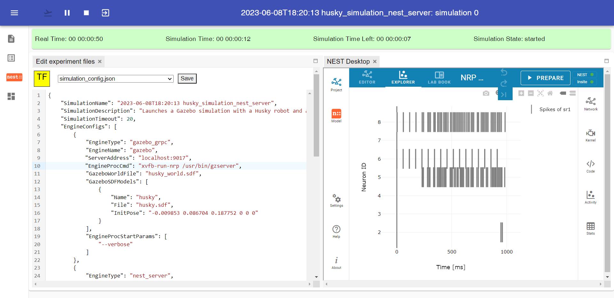
Task: Click the Insite backend status chip
Action: click(585, 82)
